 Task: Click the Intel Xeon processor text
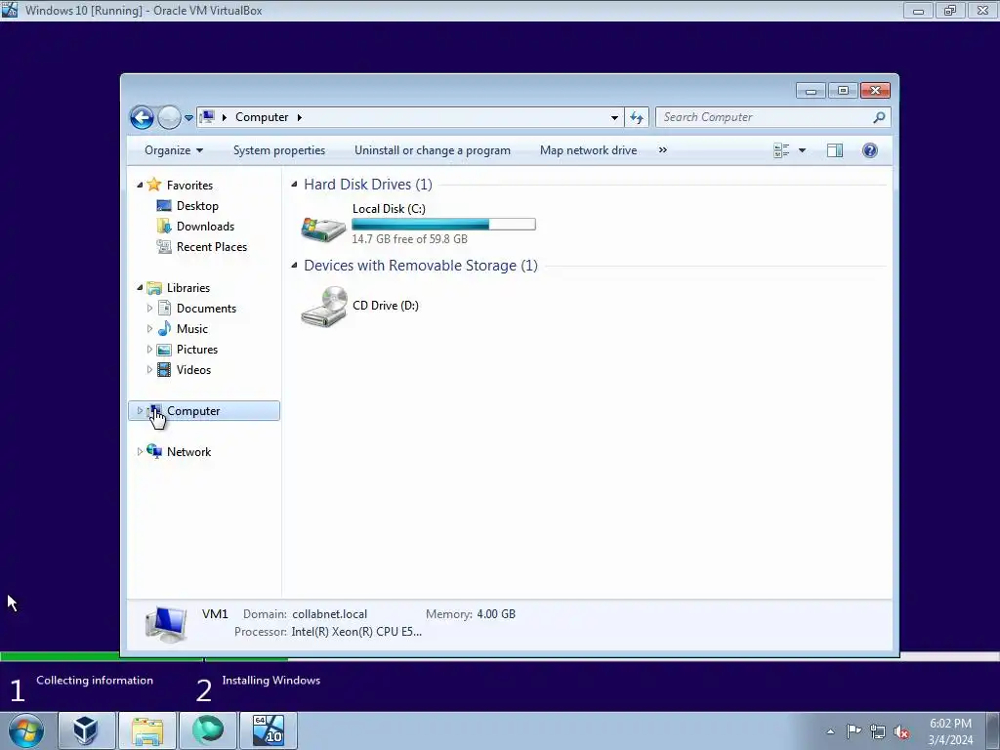[x=355, y=632]
